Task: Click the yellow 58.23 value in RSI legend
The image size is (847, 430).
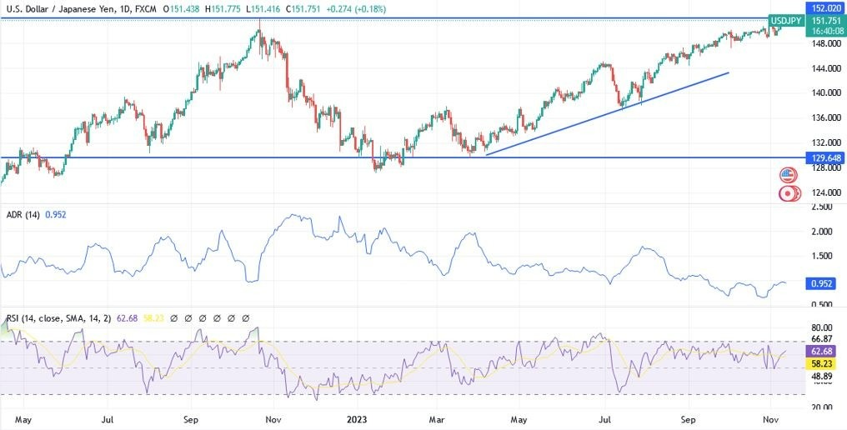Action: click(153, 318)
